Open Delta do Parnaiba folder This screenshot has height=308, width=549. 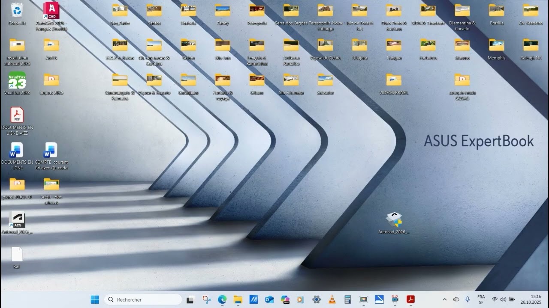291,51
